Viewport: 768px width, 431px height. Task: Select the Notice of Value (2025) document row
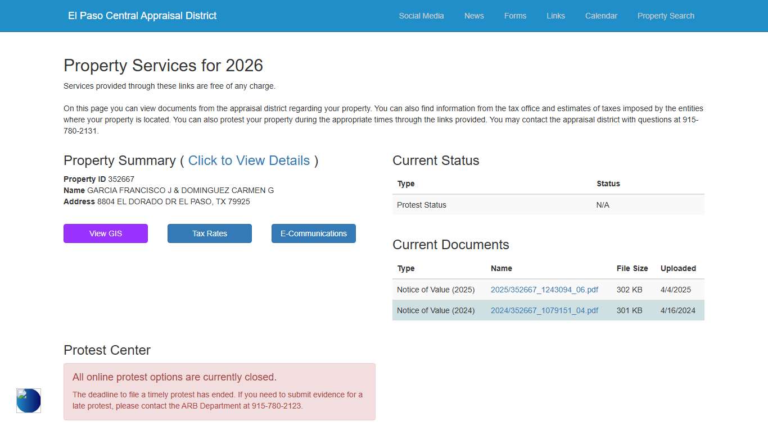(548, 290)
